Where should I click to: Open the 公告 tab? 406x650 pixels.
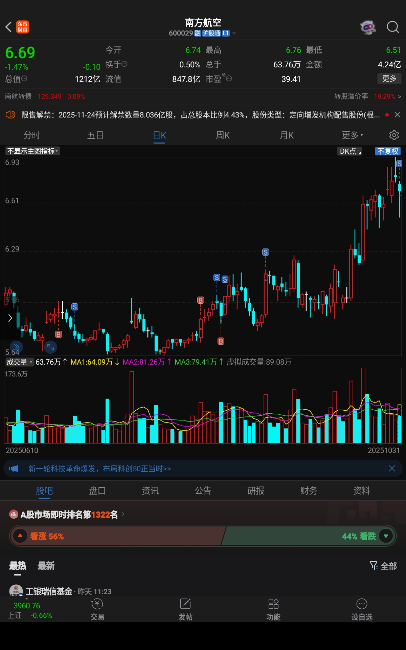(x=203, y=490)
